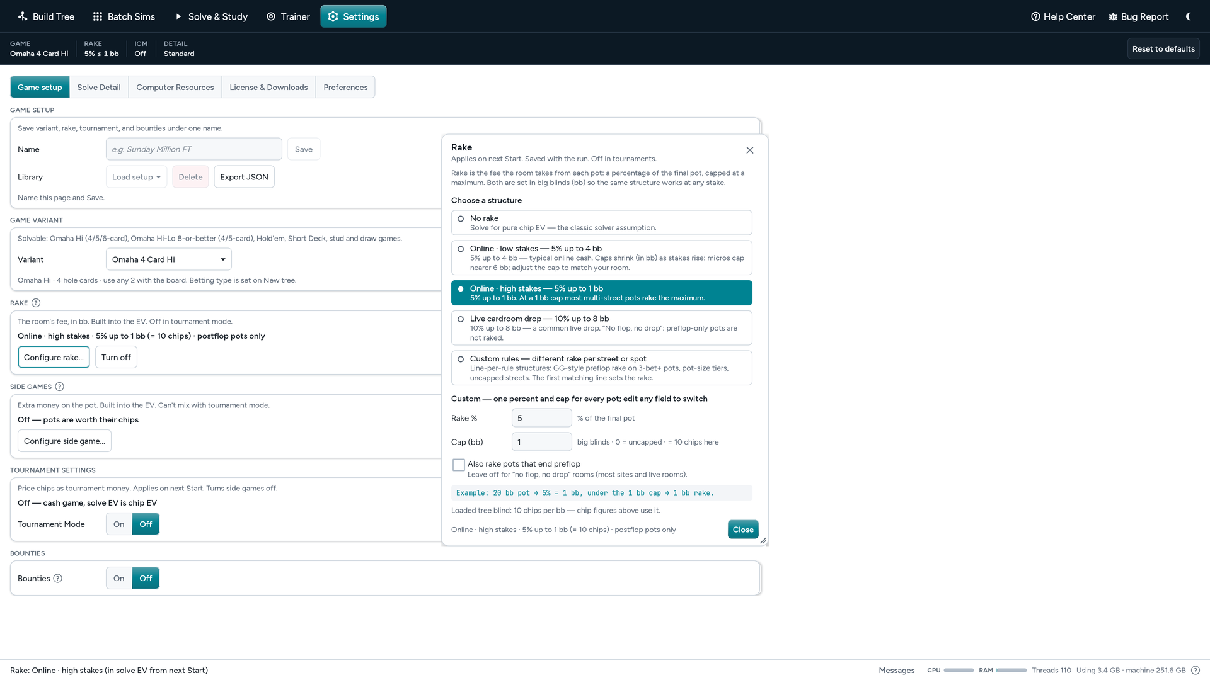Open the Variant dropdown
The image size is (1210, 680).
click(169, 259)
